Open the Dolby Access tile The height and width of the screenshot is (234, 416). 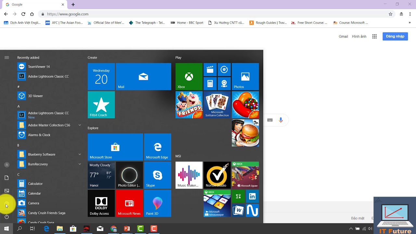point(101,203)
